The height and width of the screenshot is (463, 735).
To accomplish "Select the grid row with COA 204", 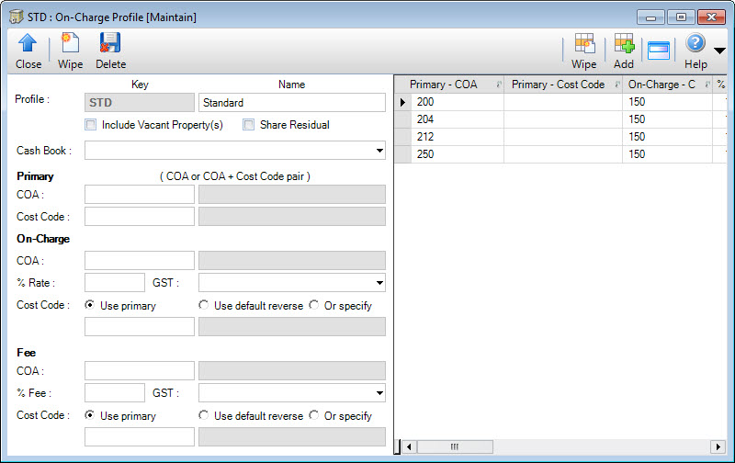I will coord(560,119).
